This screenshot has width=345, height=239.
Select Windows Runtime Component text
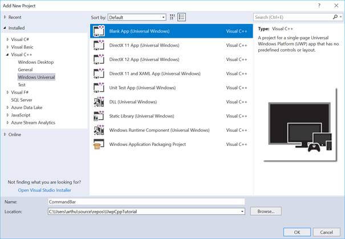coord(159,130)
